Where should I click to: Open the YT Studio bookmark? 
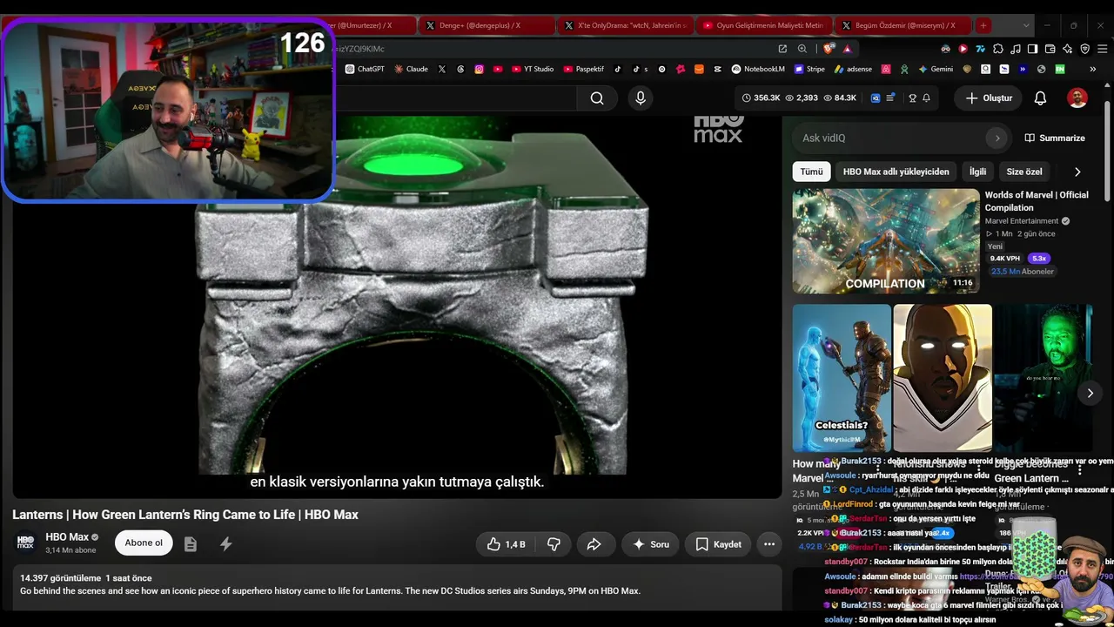pyautogui.click(x=533, y=69)
